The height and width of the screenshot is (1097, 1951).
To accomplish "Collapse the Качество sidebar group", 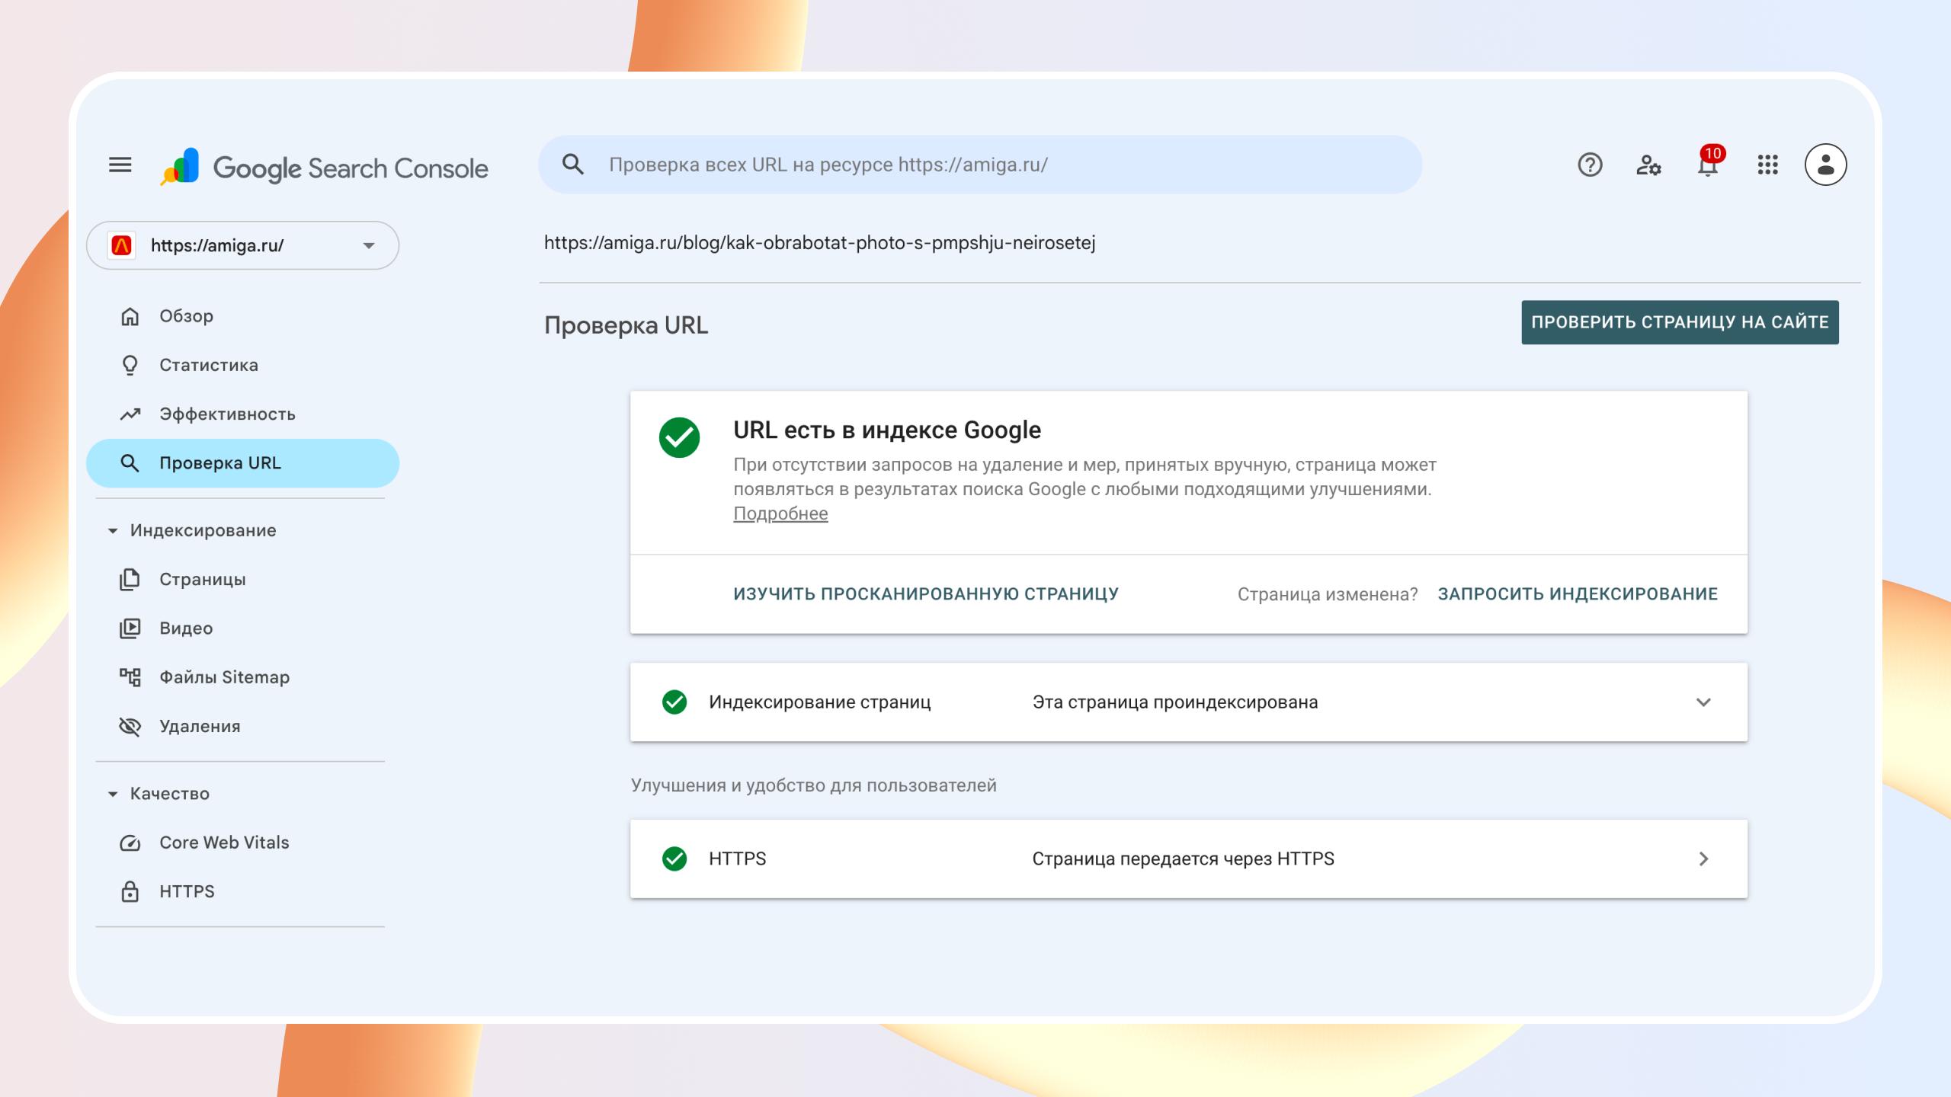I will point(113,794).
